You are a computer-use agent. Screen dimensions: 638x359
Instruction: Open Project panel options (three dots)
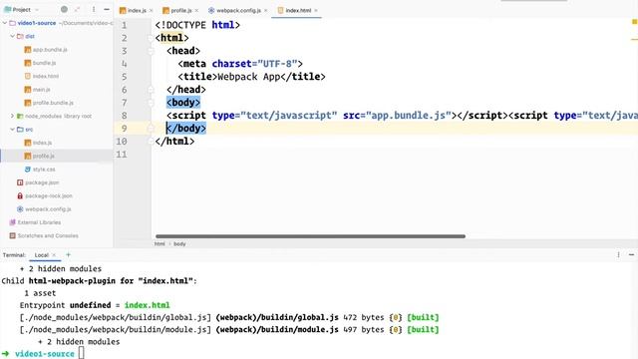(94, 9)
